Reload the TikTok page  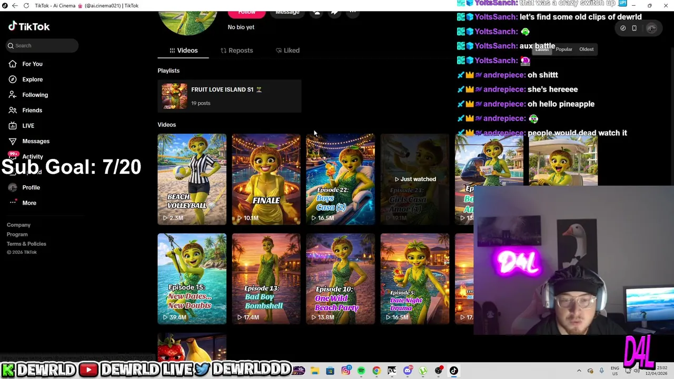pos(26,5)
